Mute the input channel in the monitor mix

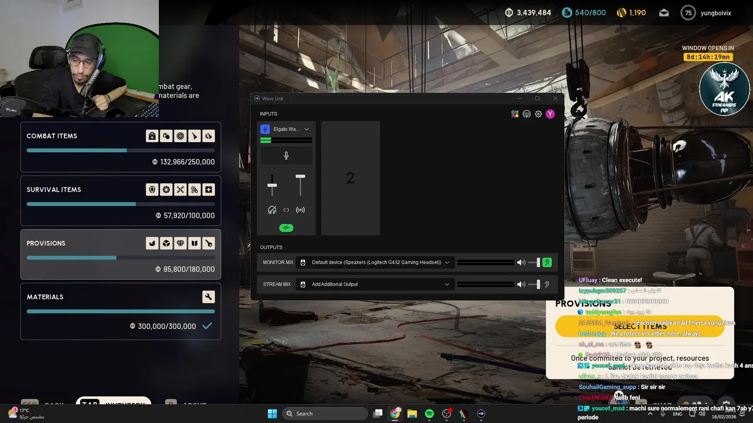[272, 210]
